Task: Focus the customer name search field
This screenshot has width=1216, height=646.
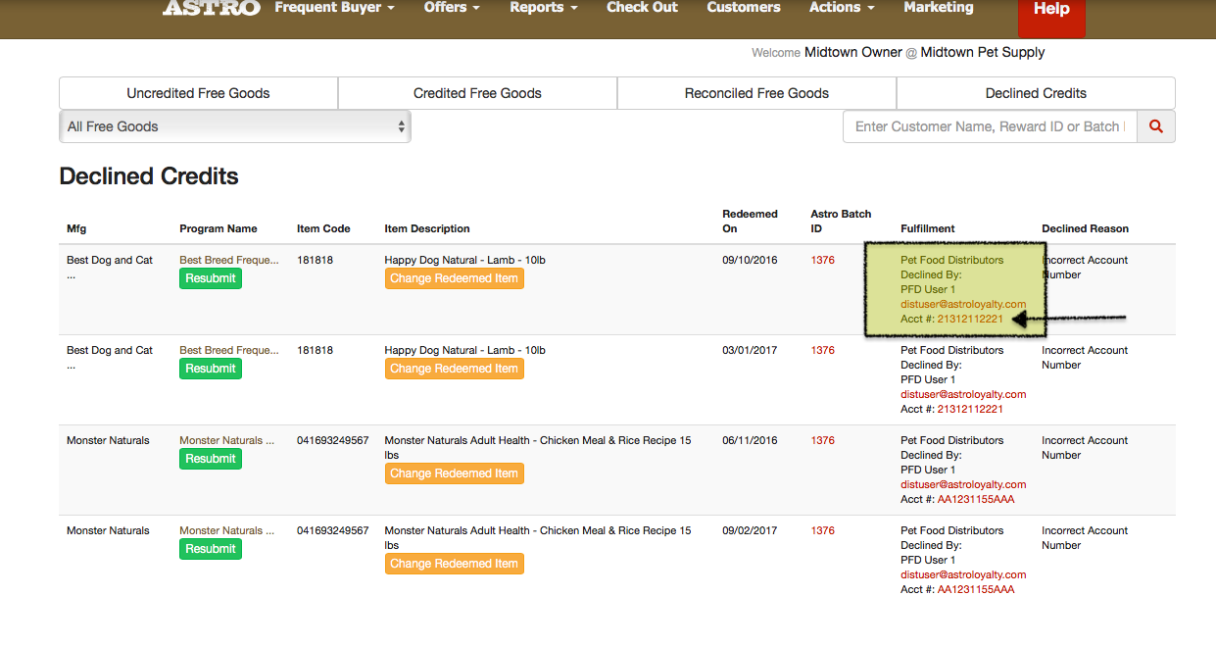Action: click(x=990, y=126)
